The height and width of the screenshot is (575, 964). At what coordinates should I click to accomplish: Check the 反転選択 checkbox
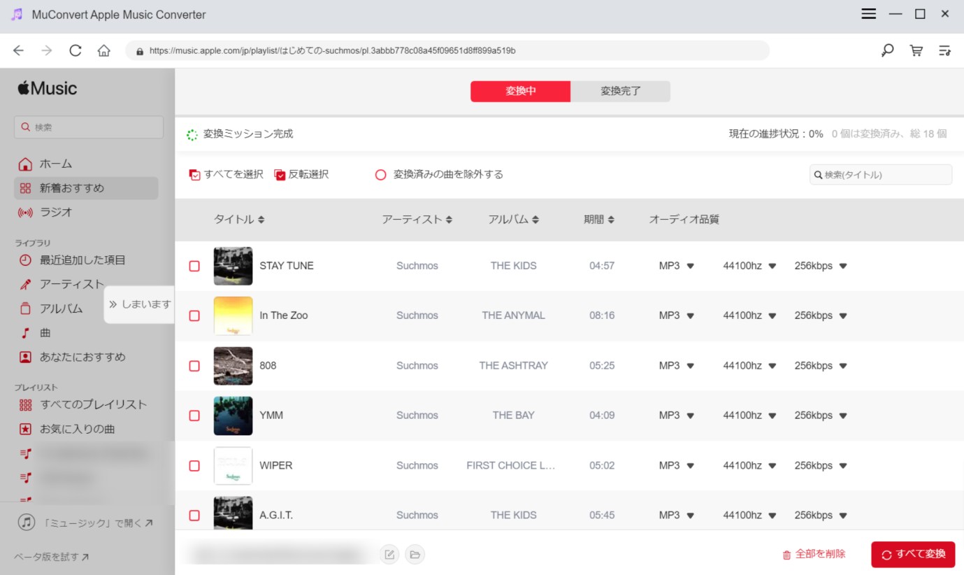pyautogui.click(x=280, y=175)
